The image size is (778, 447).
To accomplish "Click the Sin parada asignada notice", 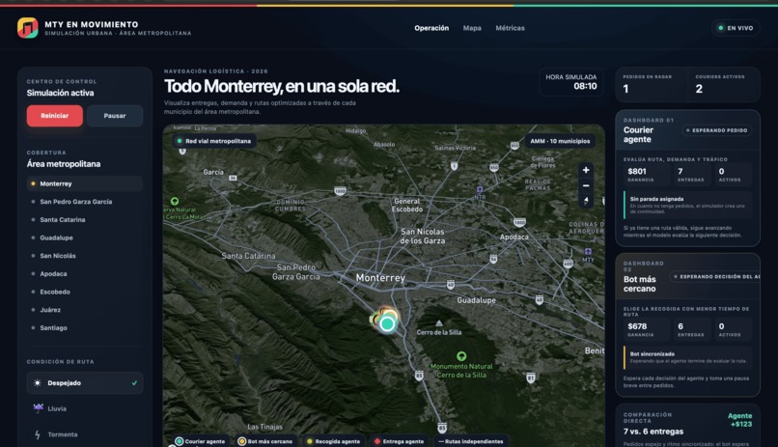I will click(x=687, y=205).
